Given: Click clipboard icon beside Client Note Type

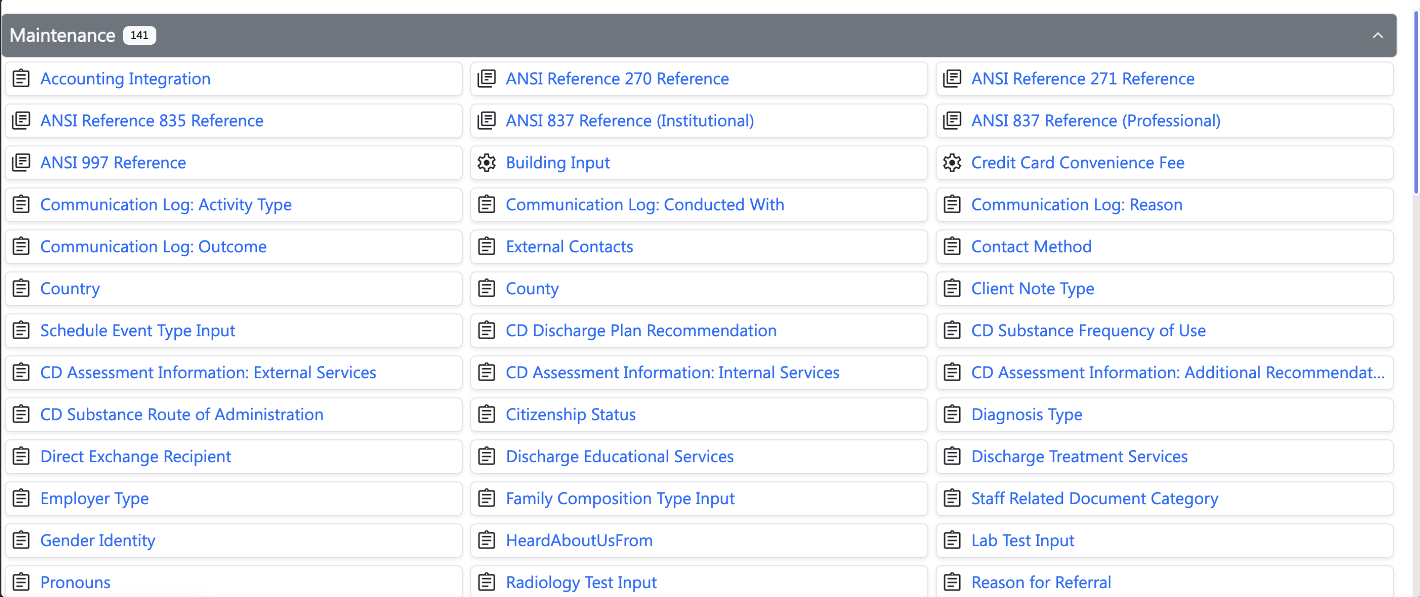Looking at the screenshot, I should tap(952, 288).
